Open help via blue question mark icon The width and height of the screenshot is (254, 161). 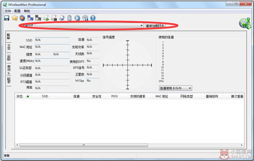coord(93,18)
